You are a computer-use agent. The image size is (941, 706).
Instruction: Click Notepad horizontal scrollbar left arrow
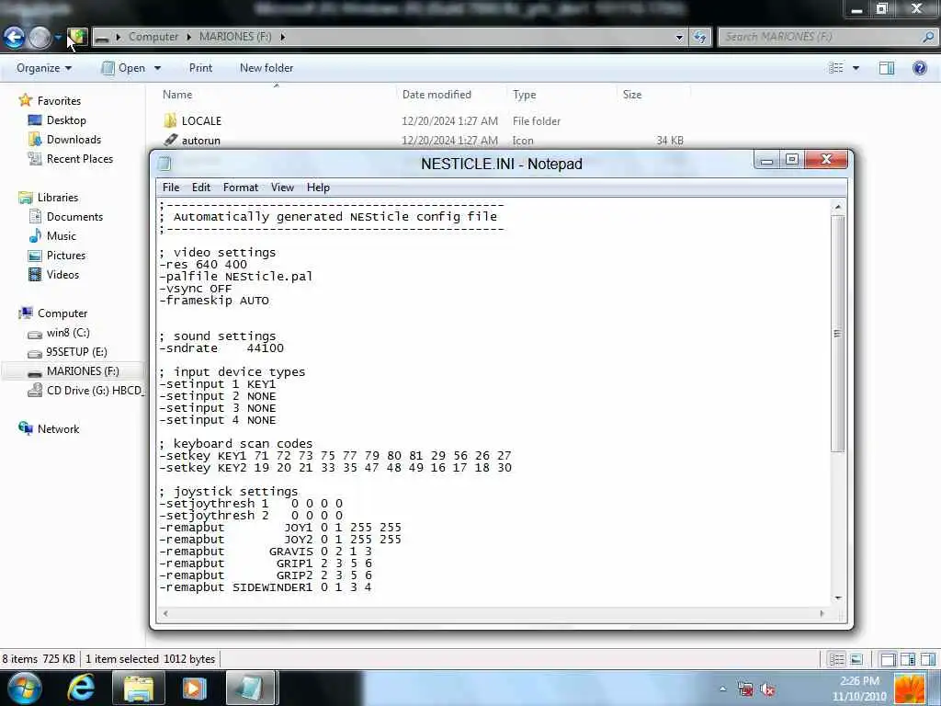pyautogui.click(x=165, y=613)
